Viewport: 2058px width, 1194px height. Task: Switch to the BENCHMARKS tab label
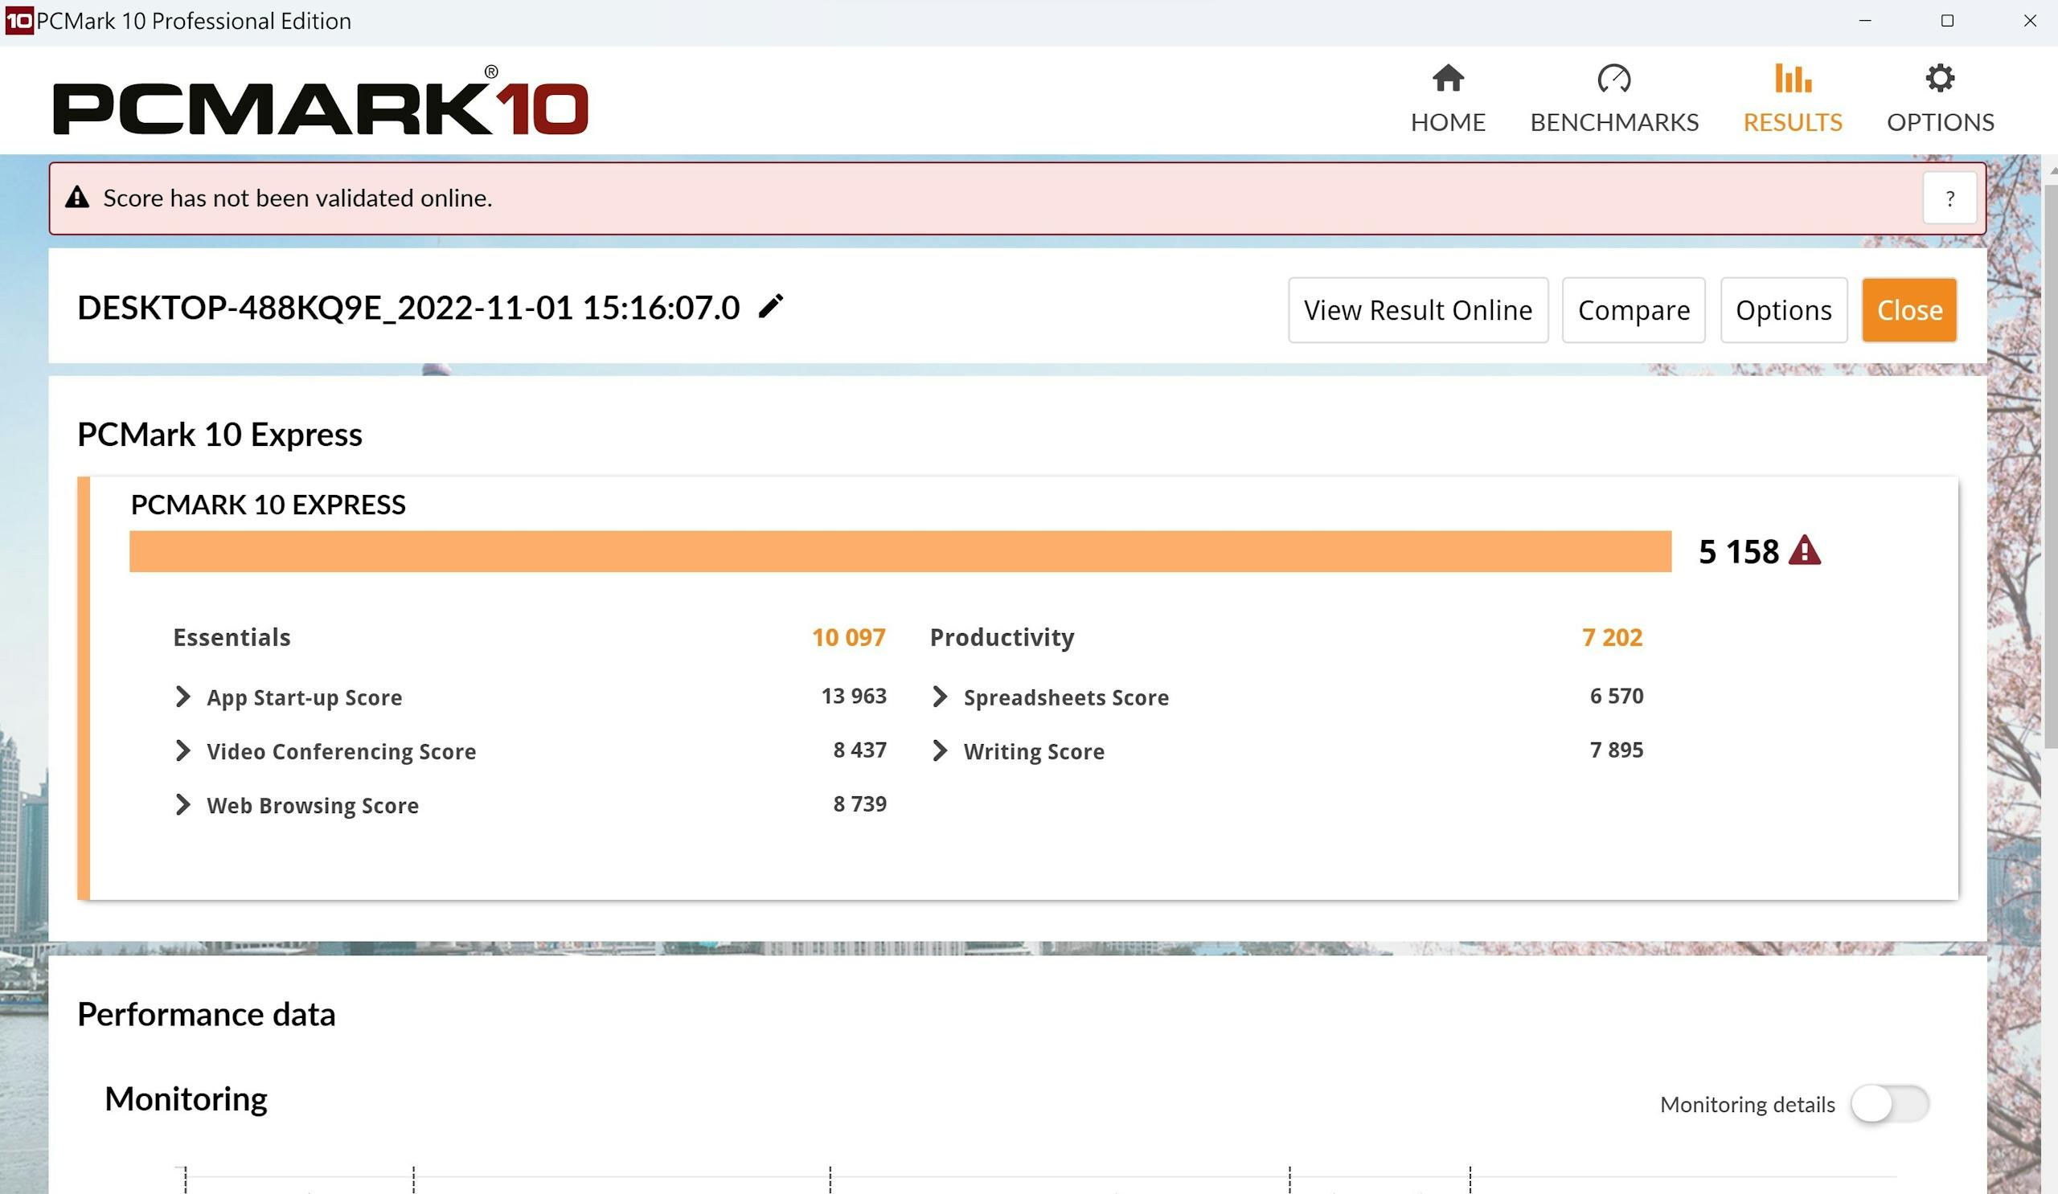1613,122
